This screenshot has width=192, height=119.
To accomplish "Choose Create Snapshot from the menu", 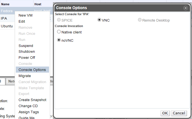I will (x=32, y=100).
